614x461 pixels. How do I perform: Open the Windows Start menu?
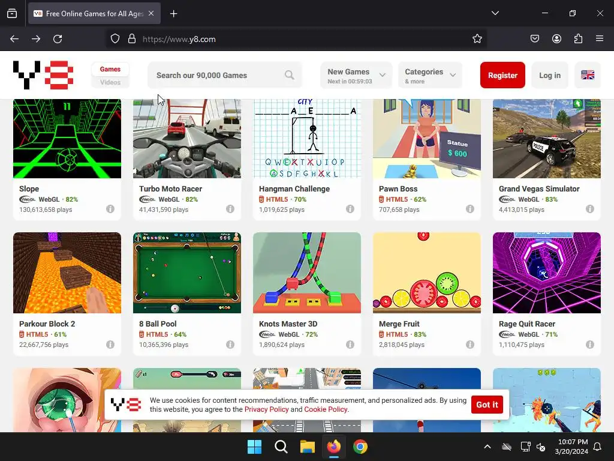254,447
